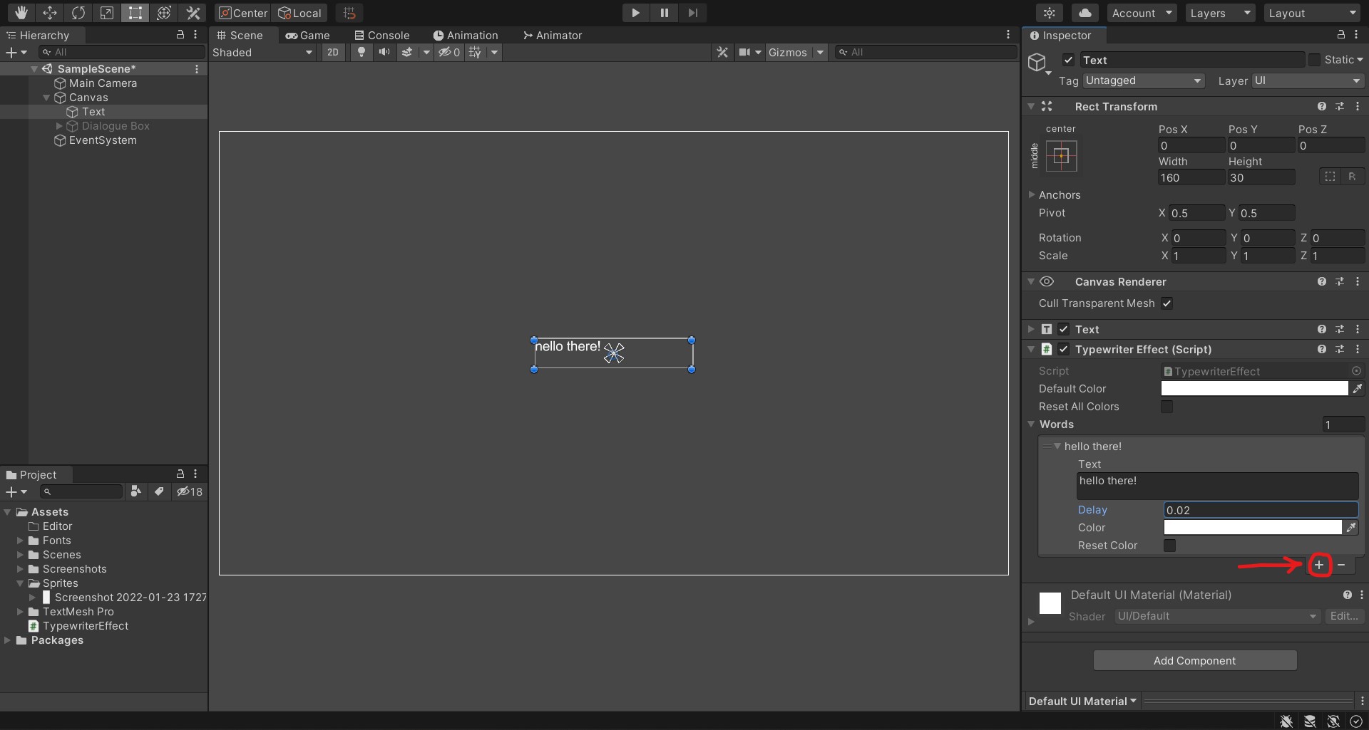The width and height of the screenshot is (1369, 730).
Task: Open the Layers dropdown
Action: (x=1219, y=13)
